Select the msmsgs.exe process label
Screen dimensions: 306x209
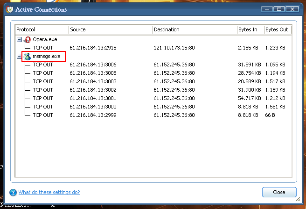(47, 57)
